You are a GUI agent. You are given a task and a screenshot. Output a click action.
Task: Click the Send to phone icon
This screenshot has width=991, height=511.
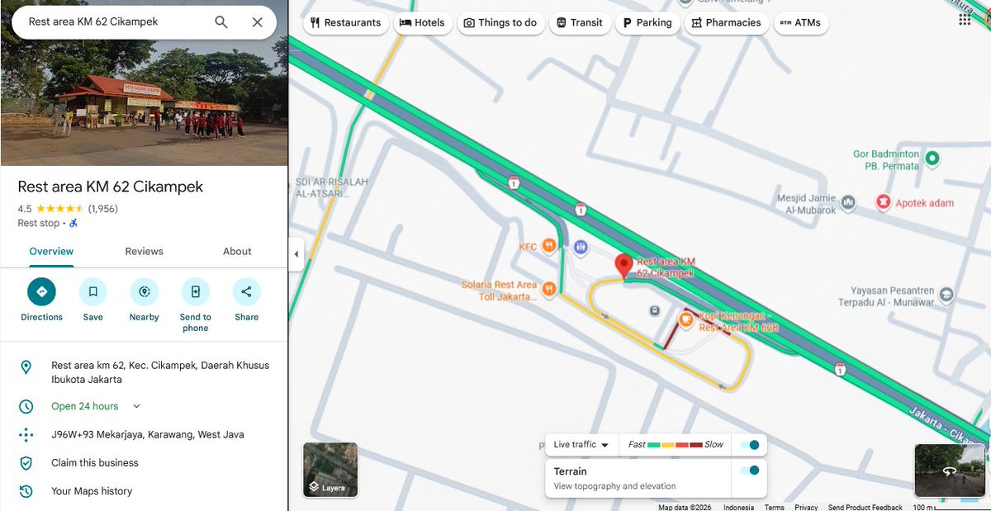[x=195, y=291]
